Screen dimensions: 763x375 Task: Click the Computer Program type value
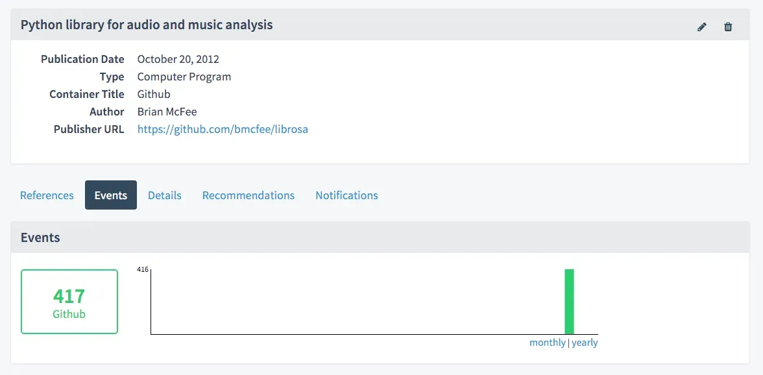(x=184, y=77)
